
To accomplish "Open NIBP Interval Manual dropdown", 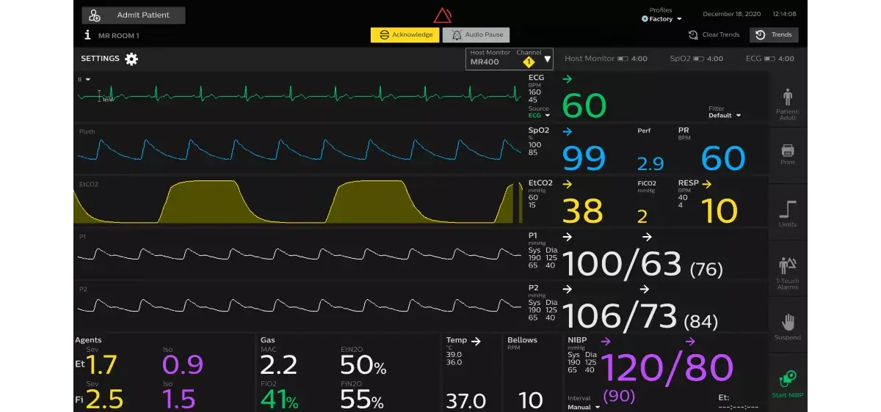I will tap(583, 407).
